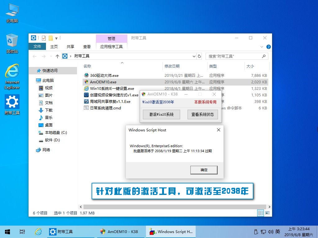Switch to large icons view layout

(267, 213)
